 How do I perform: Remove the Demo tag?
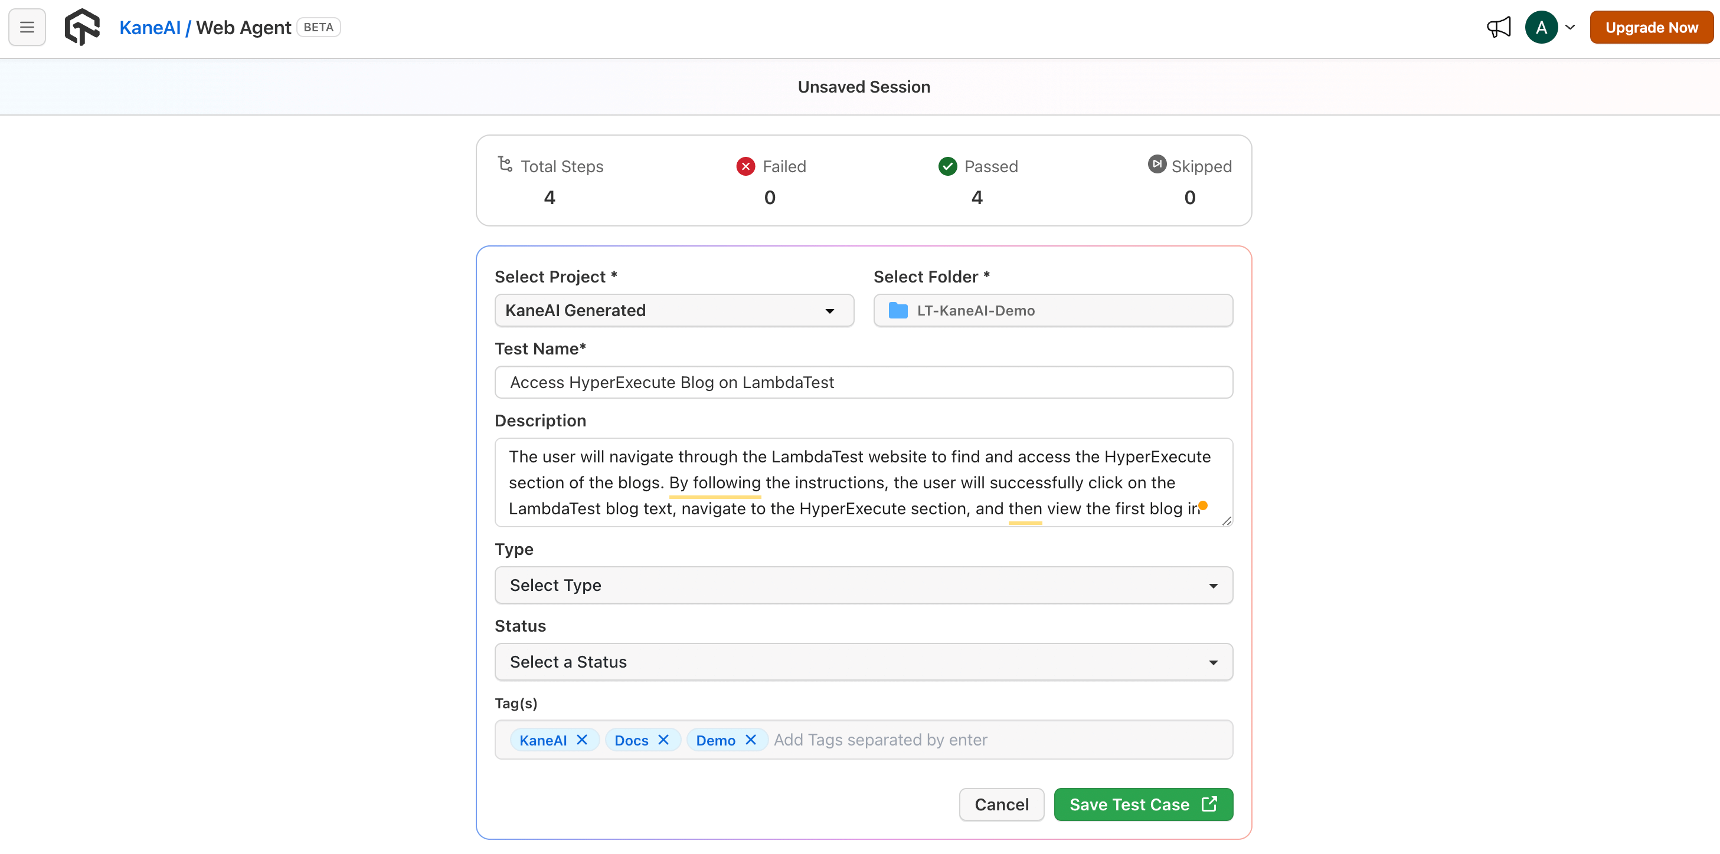pyautogui.click(x=750, y=739)
